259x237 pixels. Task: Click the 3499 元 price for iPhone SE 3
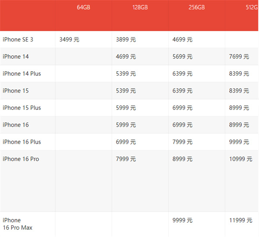[69, 39]
